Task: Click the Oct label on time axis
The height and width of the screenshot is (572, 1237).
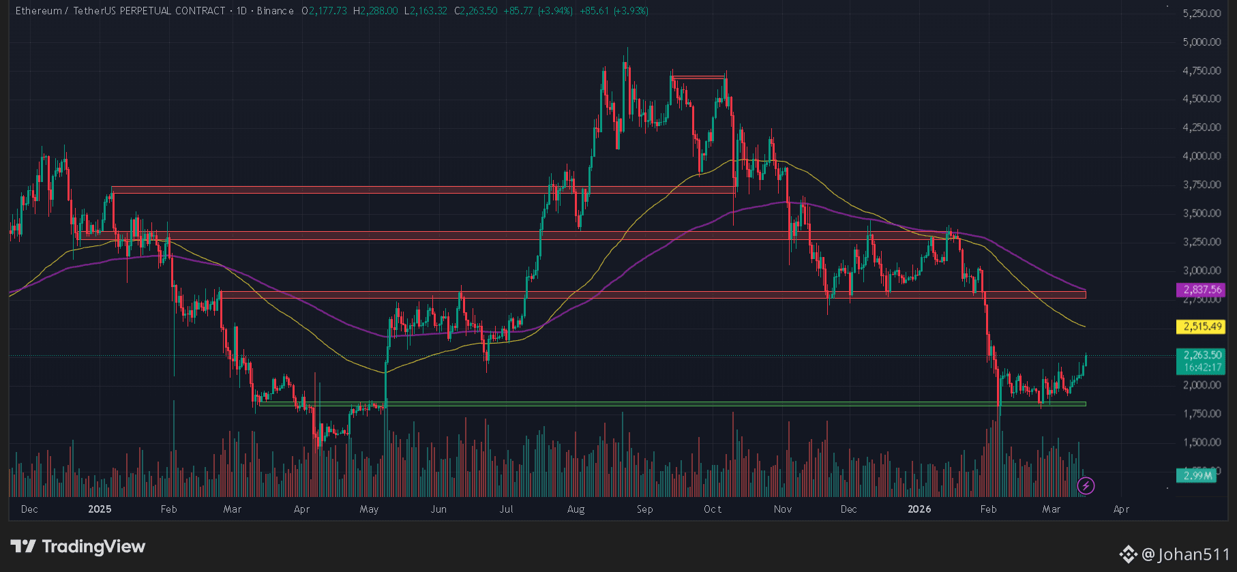Action: 713,509
